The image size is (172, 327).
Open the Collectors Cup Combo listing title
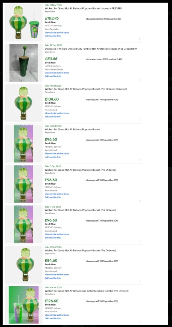pos(87,291)
